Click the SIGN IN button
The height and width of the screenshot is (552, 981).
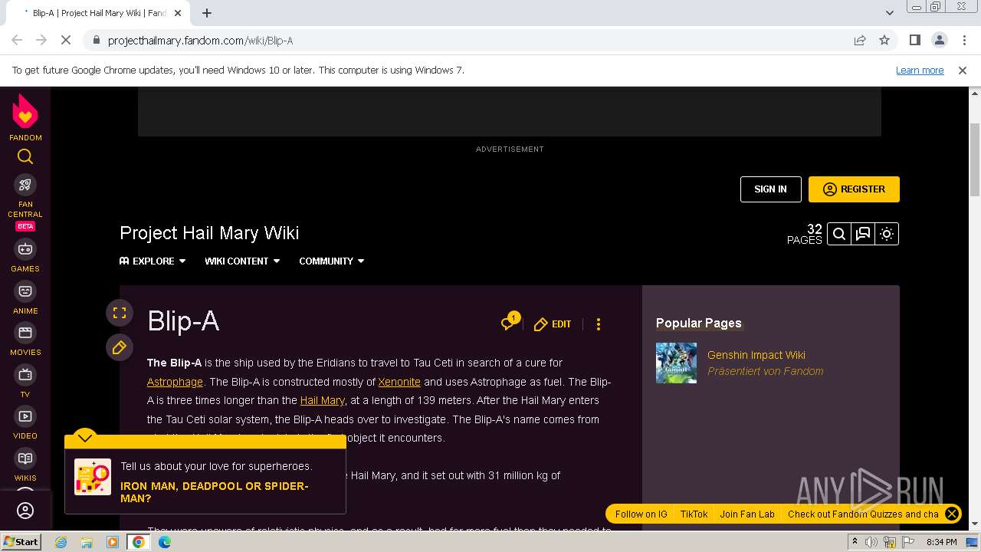pyautogui.click(x=770, y=189)
